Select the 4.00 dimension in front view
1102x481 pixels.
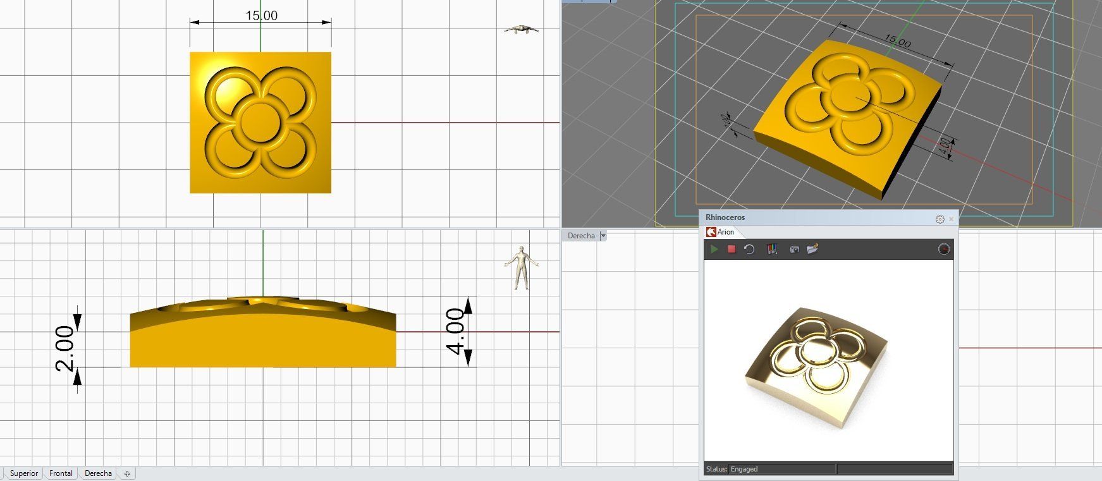coord(455,331)
